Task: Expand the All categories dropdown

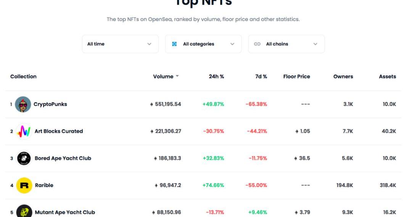Action: point(203,44)
